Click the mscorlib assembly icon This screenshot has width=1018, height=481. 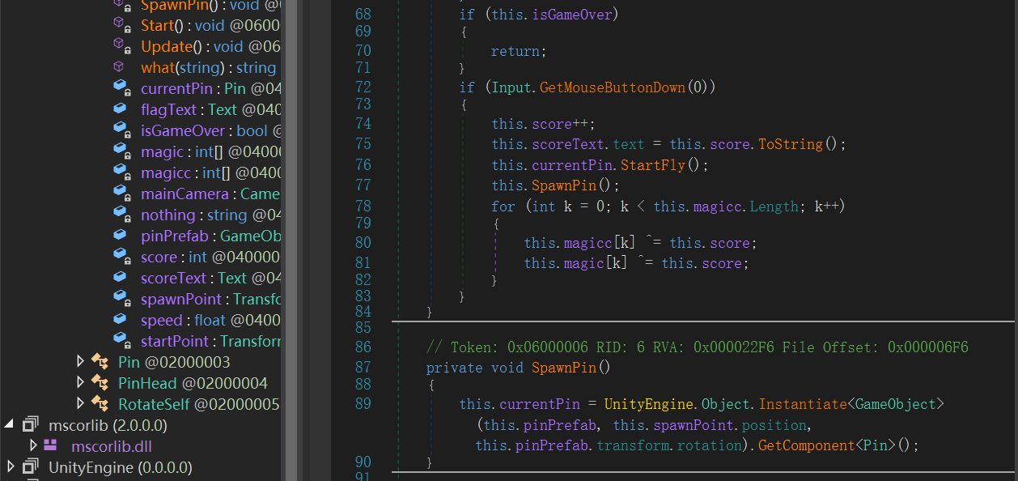click(x=31, y=425)
